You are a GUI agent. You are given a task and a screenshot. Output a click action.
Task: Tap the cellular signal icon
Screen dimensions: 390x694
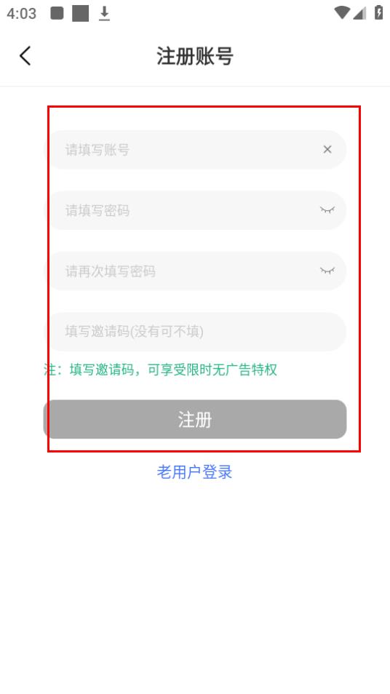(359, 13)
